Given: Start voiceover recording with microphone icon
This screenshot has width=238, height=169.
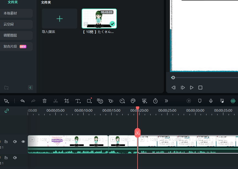Looking at the screenshot, I should (x=211, y=101).
